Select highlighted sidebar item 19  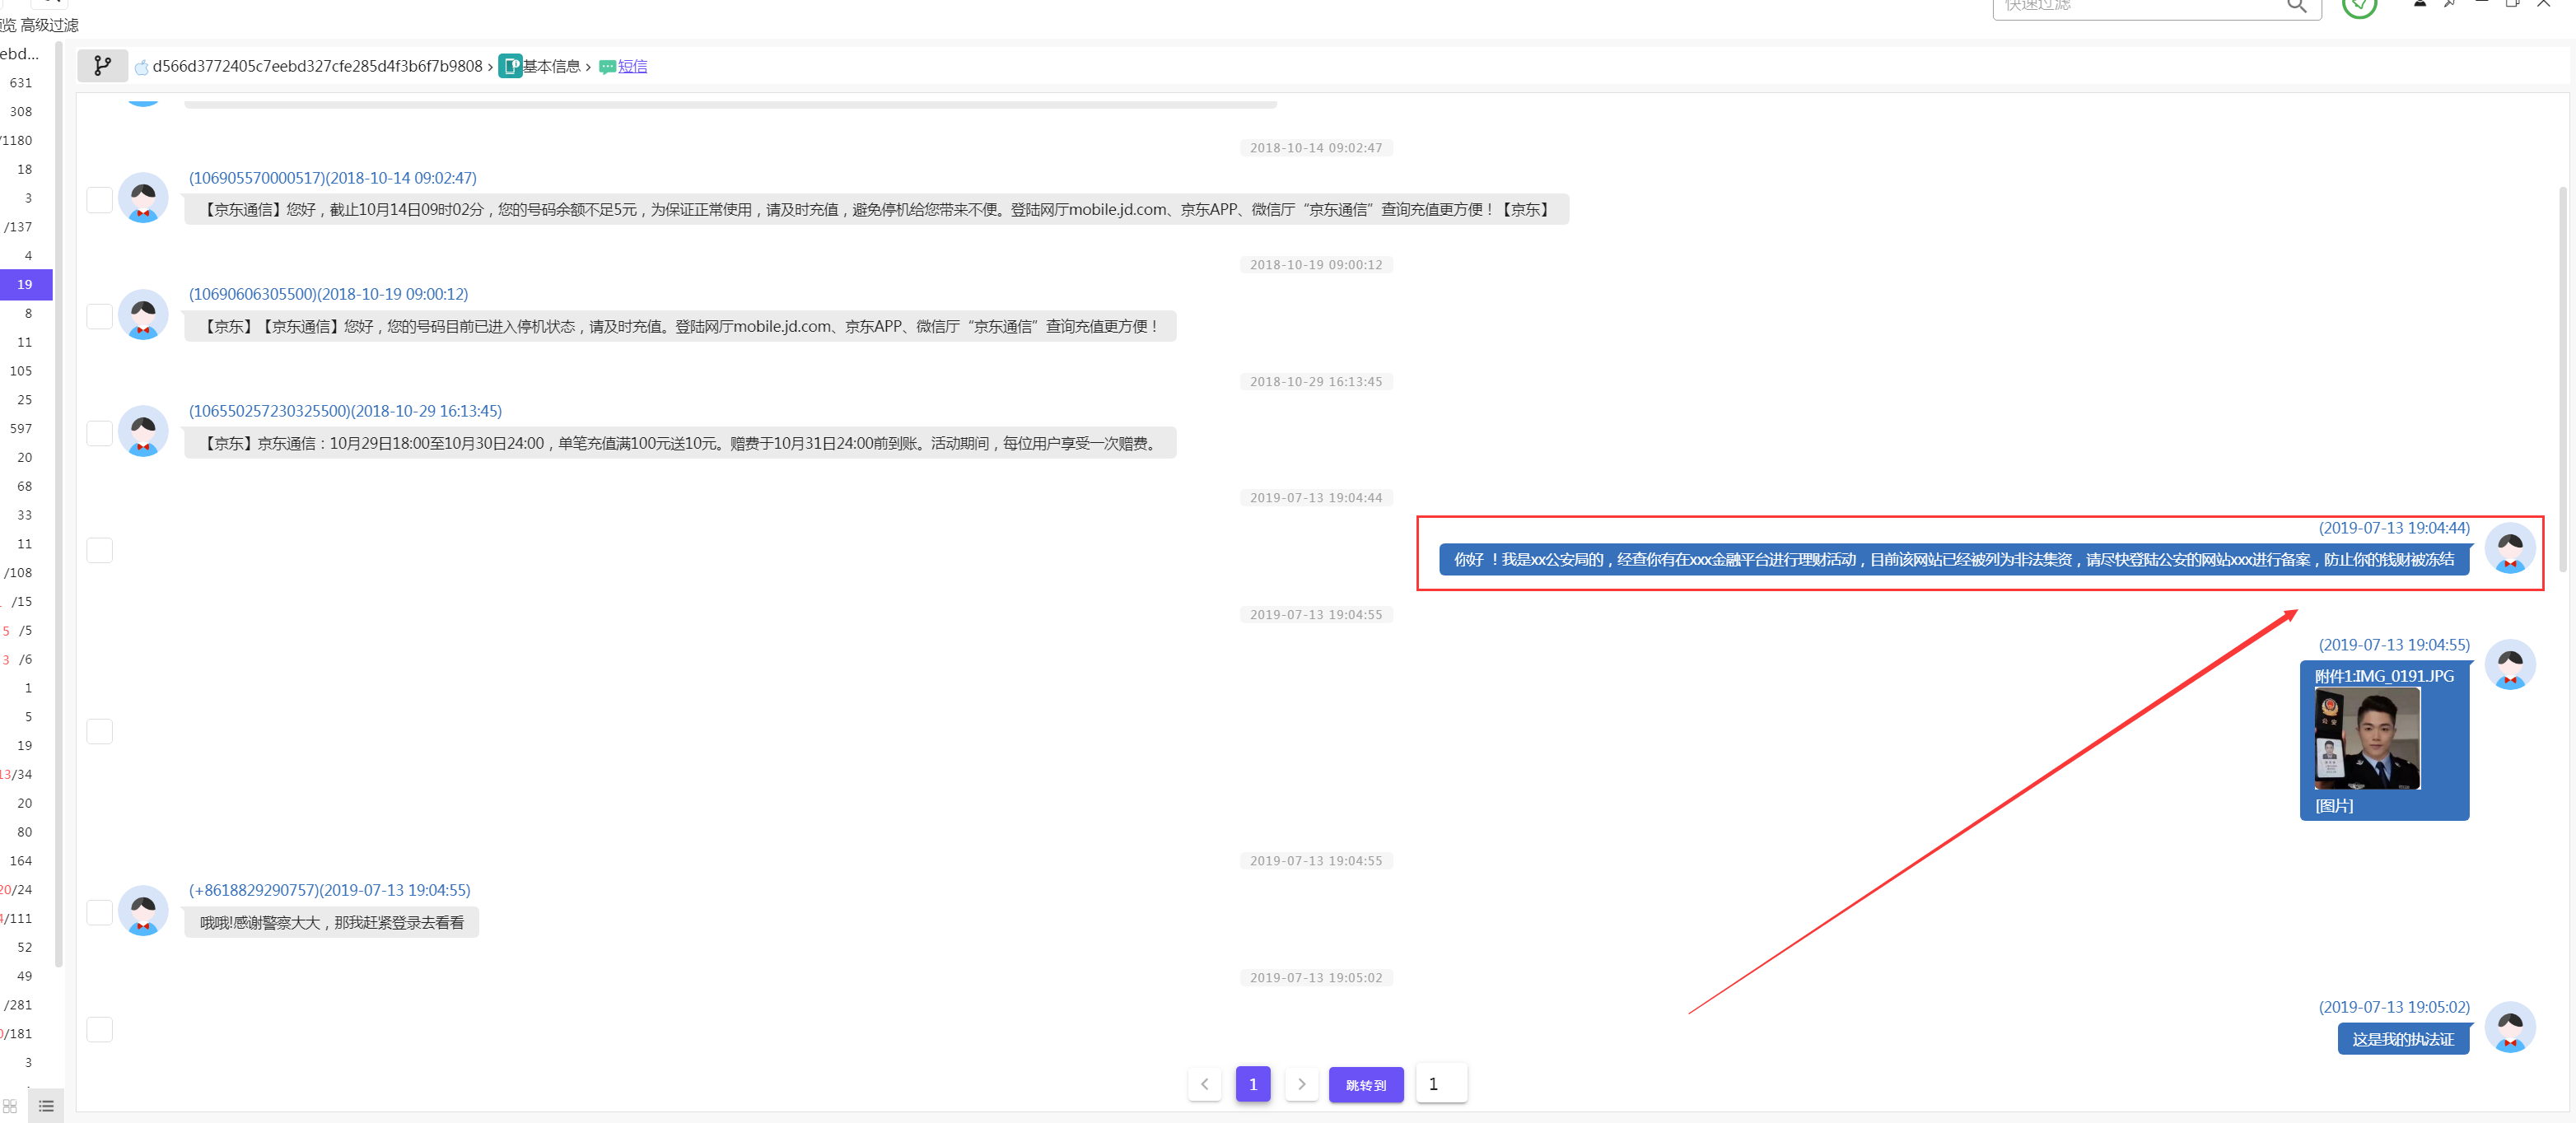pos(25,285)
